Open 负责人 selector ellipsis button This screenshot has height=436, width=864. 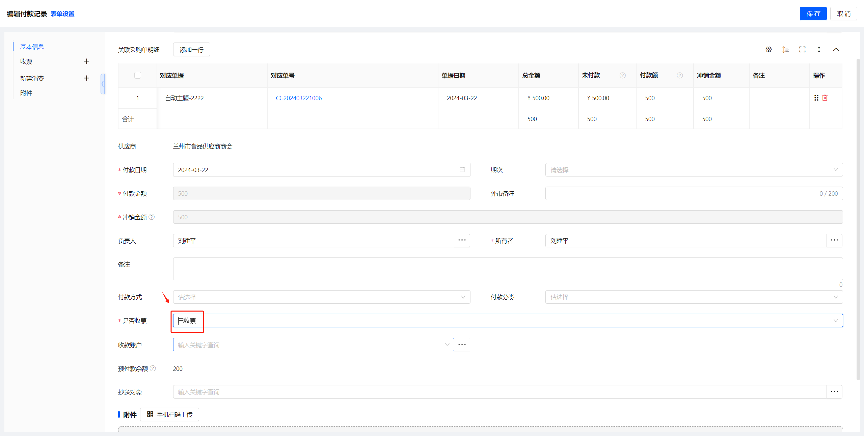tap(462, 241)
